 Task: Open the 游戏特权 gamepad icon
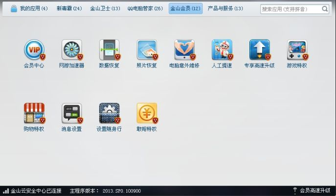point(297,49)
